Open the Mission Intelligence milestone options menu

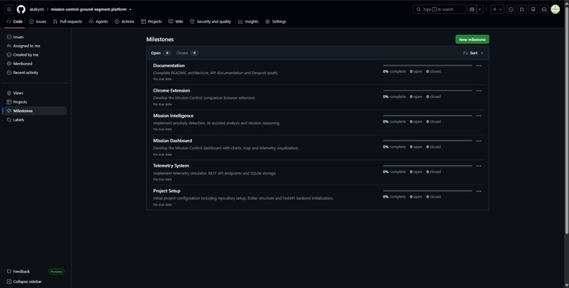point(479,116)
